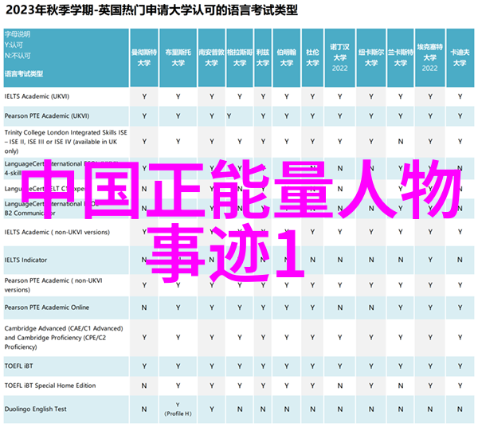Click the N for IELTS Indicator under 卡迪夫大学
This screenshot has height=427, width=478.
click(x=460, y=260)
